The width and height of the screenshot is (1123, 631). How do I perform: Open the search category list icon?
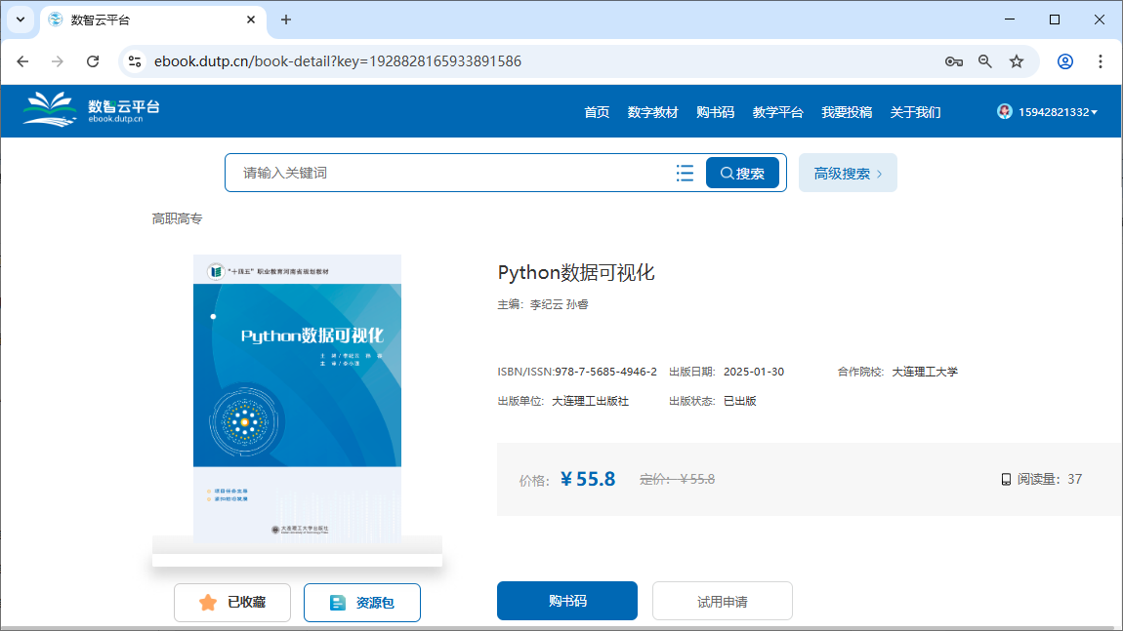pyautogui.click(x=685, y=174)
